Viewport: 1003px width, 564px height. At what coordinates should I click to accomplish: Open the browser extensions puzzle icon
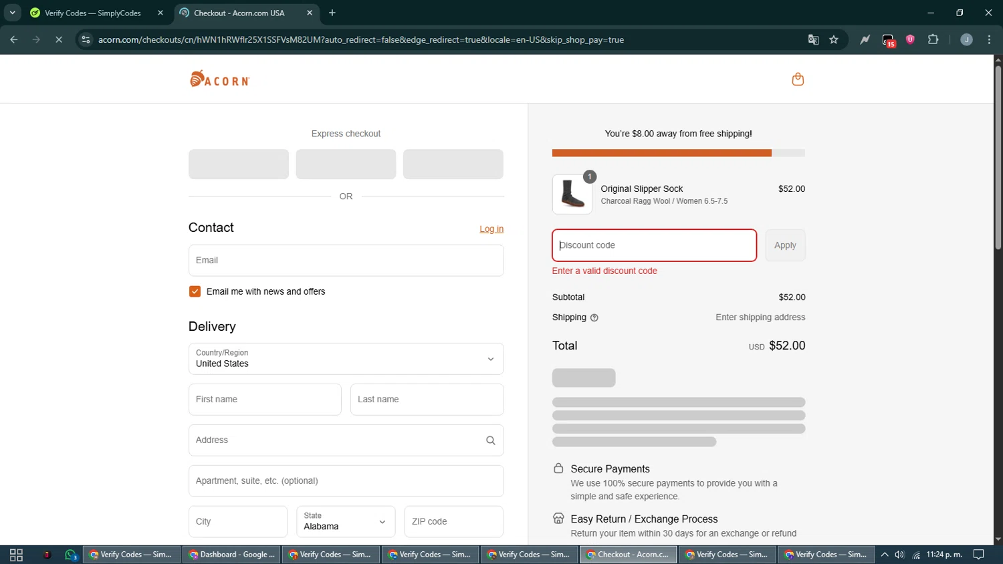click(933, 40)
